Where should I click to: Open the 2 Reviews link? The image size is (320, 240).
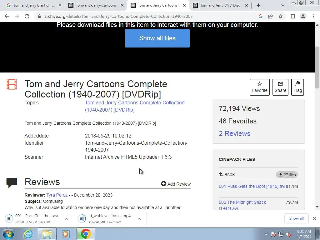pos(234,133)
